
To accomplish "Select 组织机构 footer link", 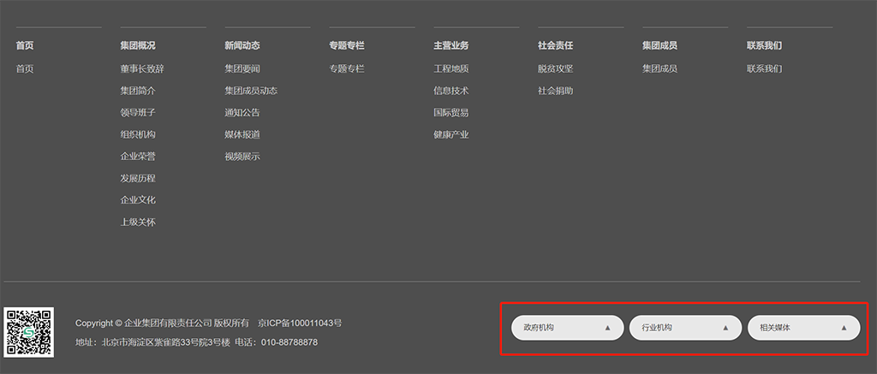I will coord(138,134).
